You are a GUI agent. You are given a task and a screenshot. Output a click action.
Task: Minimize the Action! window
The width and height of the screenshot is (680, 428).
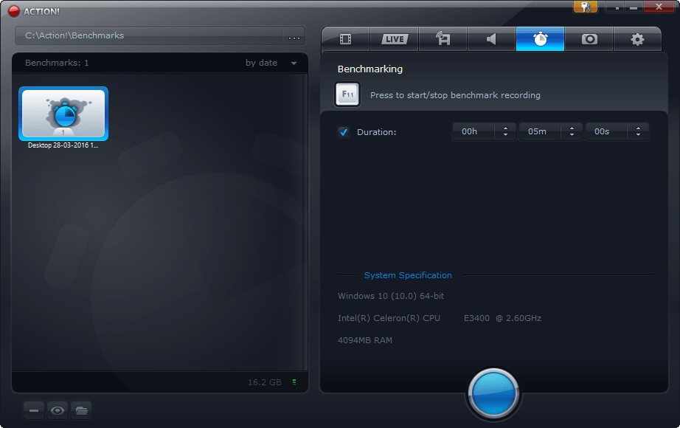(x=634, y=7)
